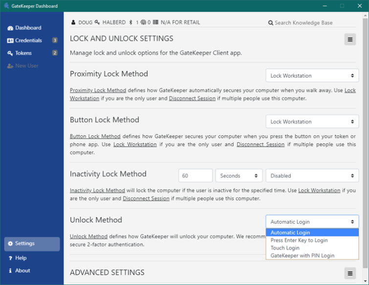Viewport: 369px width, 285px height.
Task: Open the Inactivity Lock Method Disabled dropdown
Action: click(312, 175)
